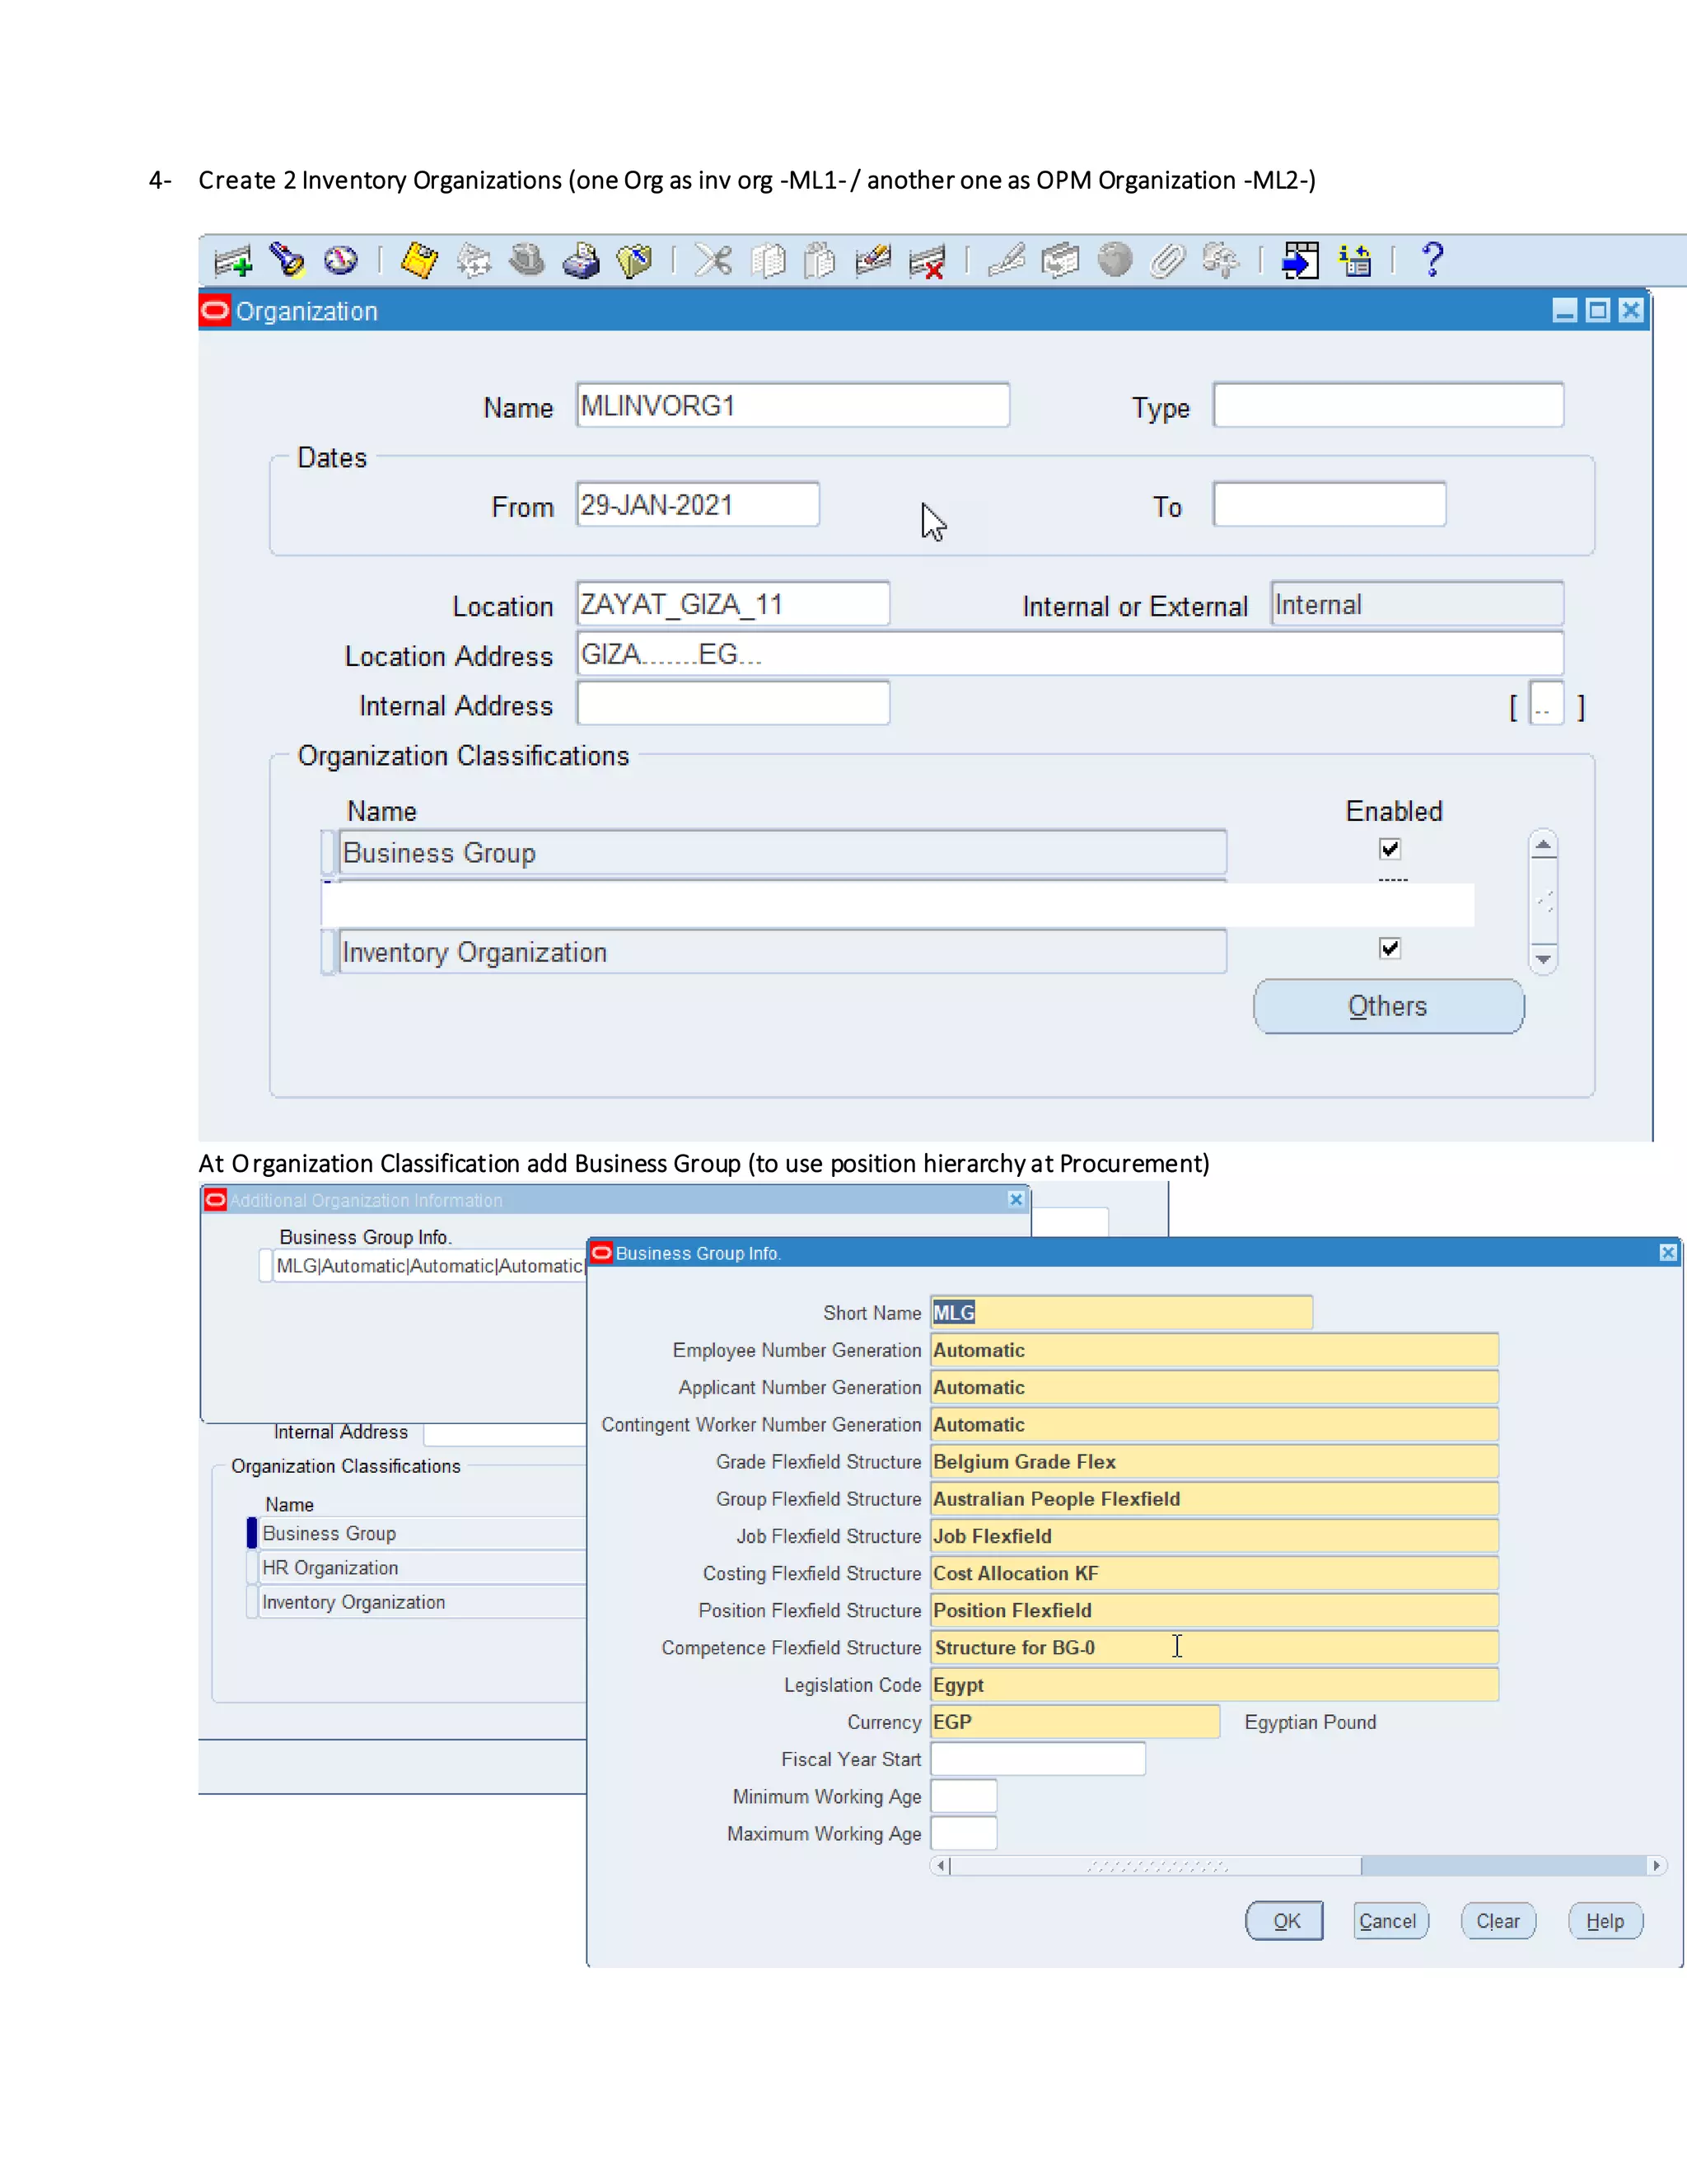Click Job Flexfield Structure field
This screenshot has height=2184, width=1687.
pos(1214,1536)
